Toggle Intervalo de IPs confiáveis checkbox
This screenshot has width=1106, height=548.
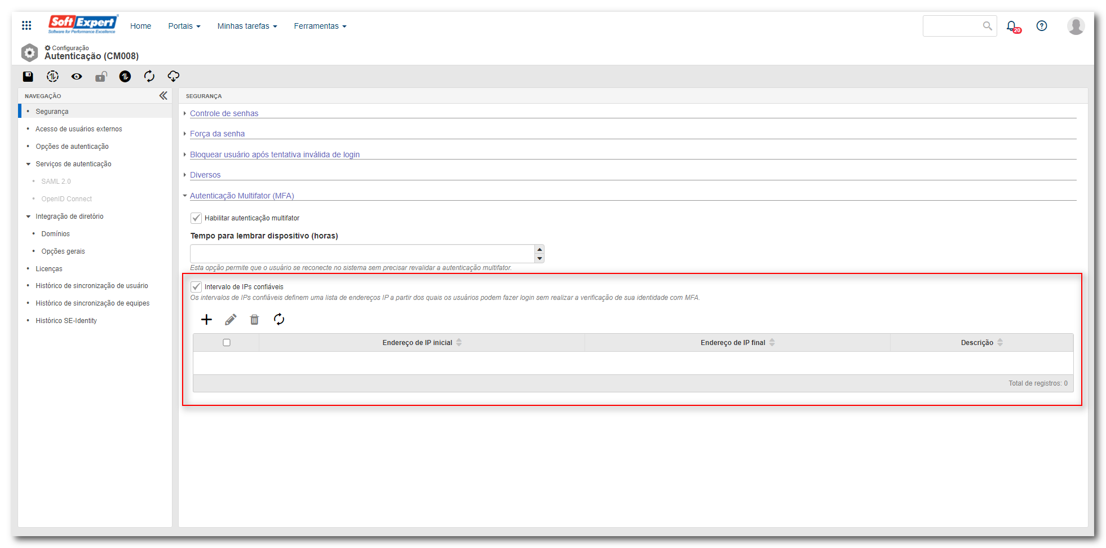(196, 286)
